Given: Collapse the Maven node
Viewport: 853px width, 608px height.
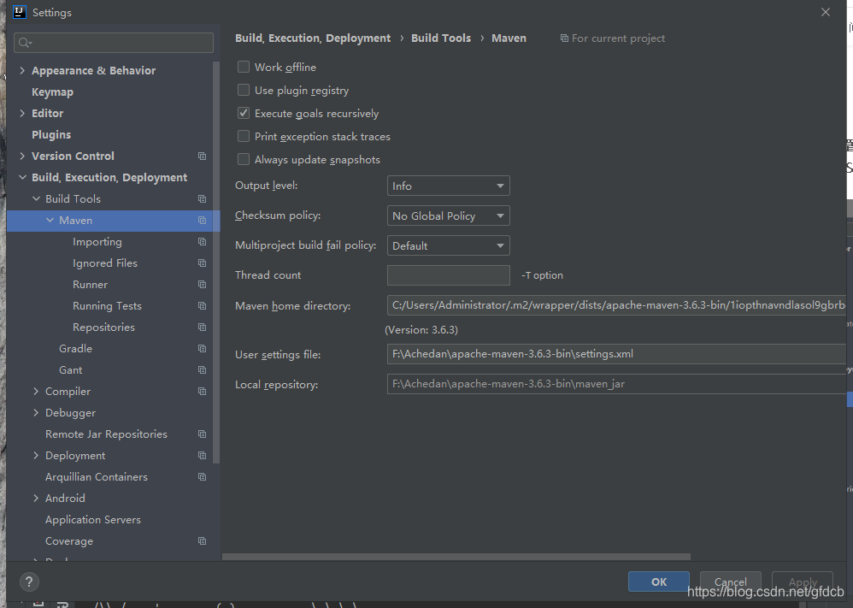Looking at the screenshot, I should (x=50, y=221).
